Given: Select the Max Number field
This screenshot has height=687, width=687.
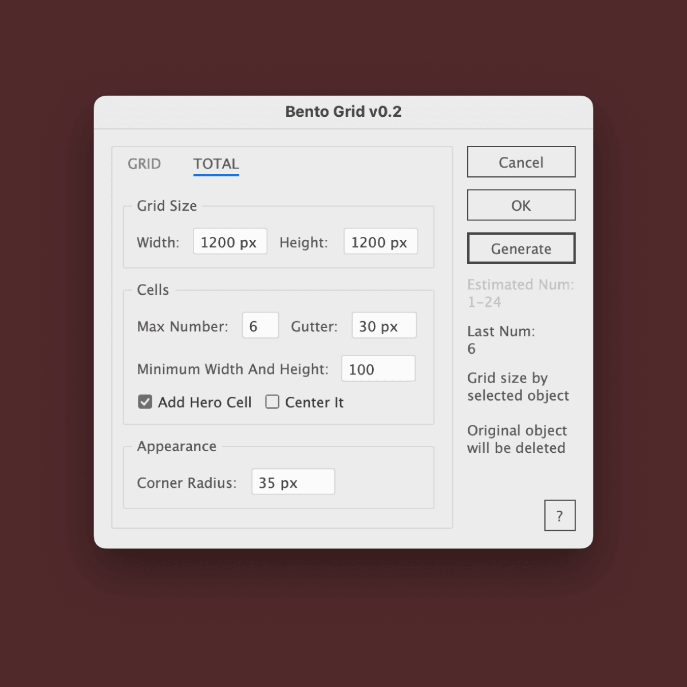Looking at the screenshot, I should 260,326.
